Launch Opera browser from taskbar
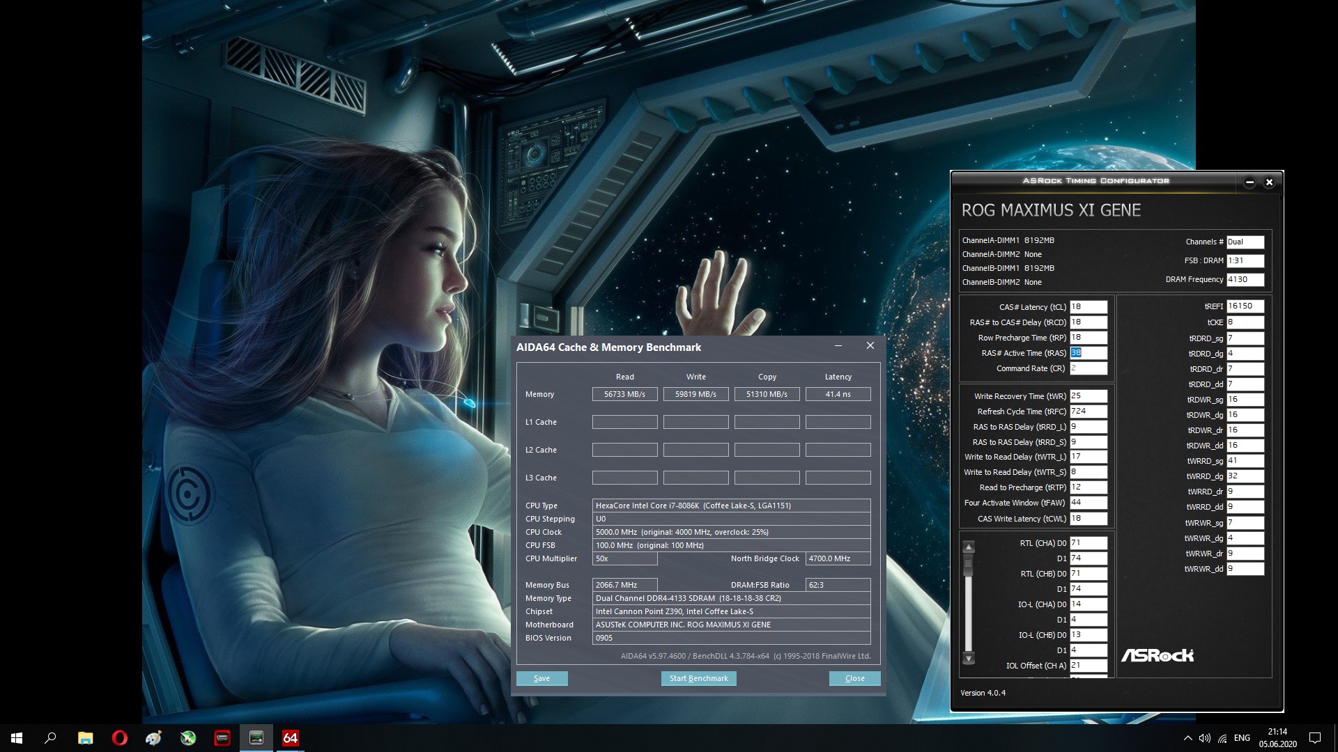Image resolution: width=1338 pixels, height=752 pixels. (x=119, y=738)
